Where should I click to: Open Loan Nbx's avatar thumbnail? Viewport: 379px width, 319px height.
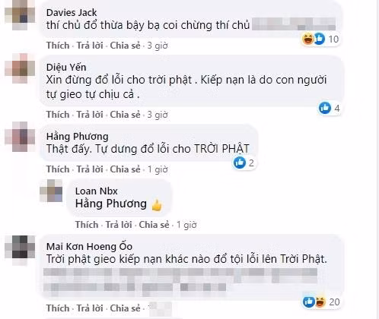coord(51,191)
